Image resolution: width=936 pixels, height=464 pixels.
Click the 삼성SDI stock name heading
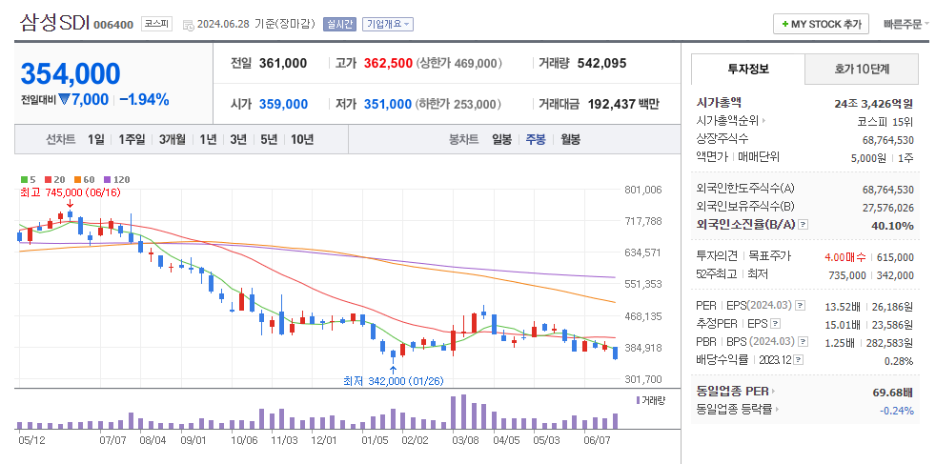click(54, 23)
